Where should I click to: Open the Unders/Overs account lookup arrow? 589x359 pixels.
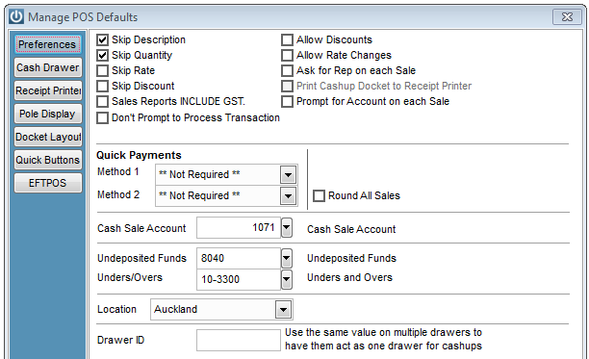pos(287,279)
